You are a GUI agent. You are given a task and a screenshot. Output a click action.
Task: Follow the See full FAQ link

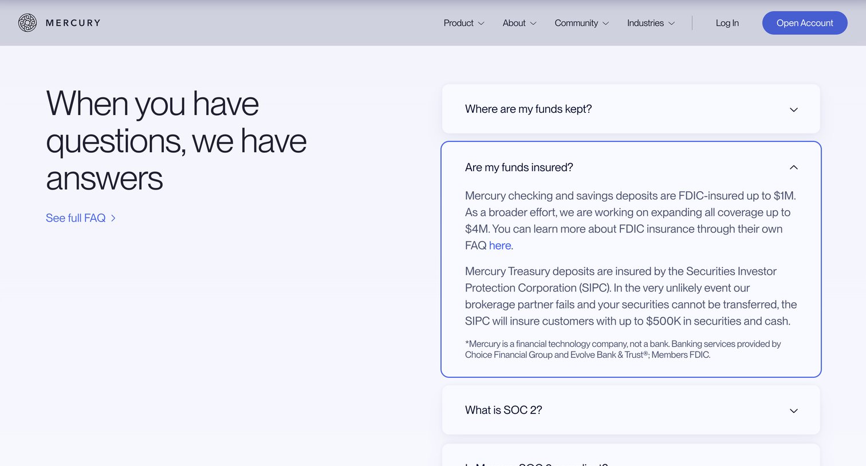(81, 218)
